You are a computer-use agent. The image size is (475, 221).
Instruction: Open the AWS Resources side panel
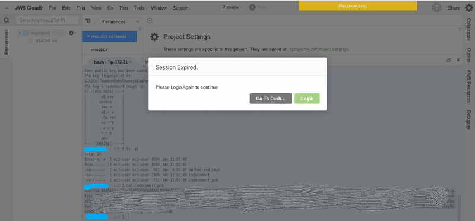[468, 86]
